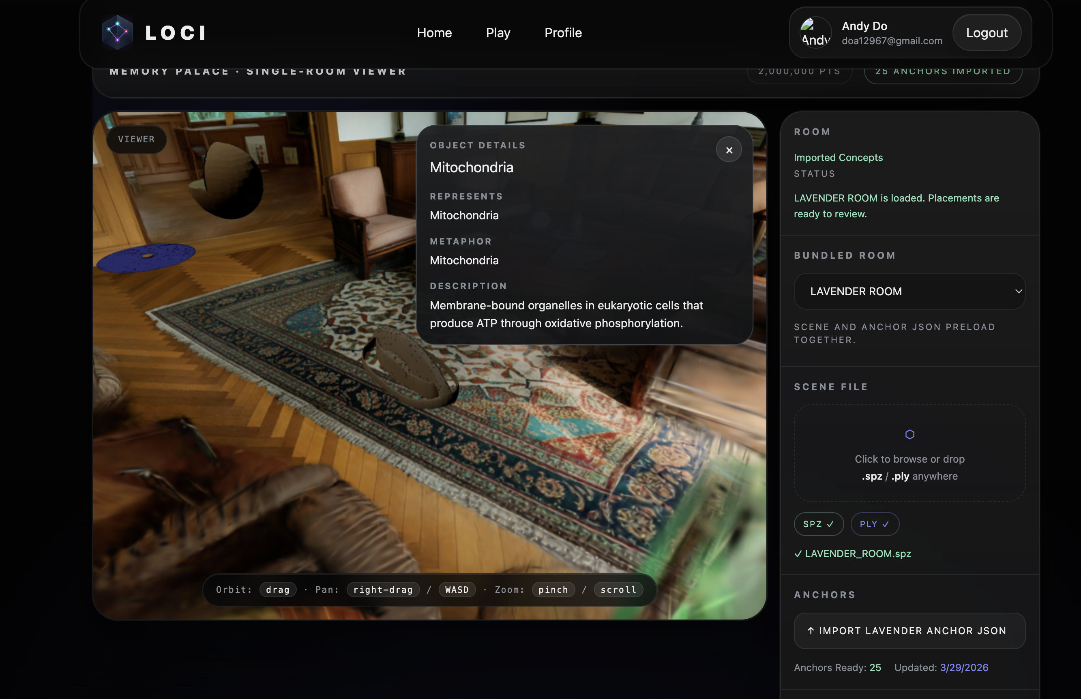
Task: Click the dropdown chevron beside LAVENDER ROOM
Action: coord(1019,292)
